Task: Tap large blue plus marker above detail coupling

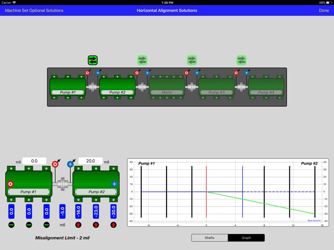Action: [70, 164]
